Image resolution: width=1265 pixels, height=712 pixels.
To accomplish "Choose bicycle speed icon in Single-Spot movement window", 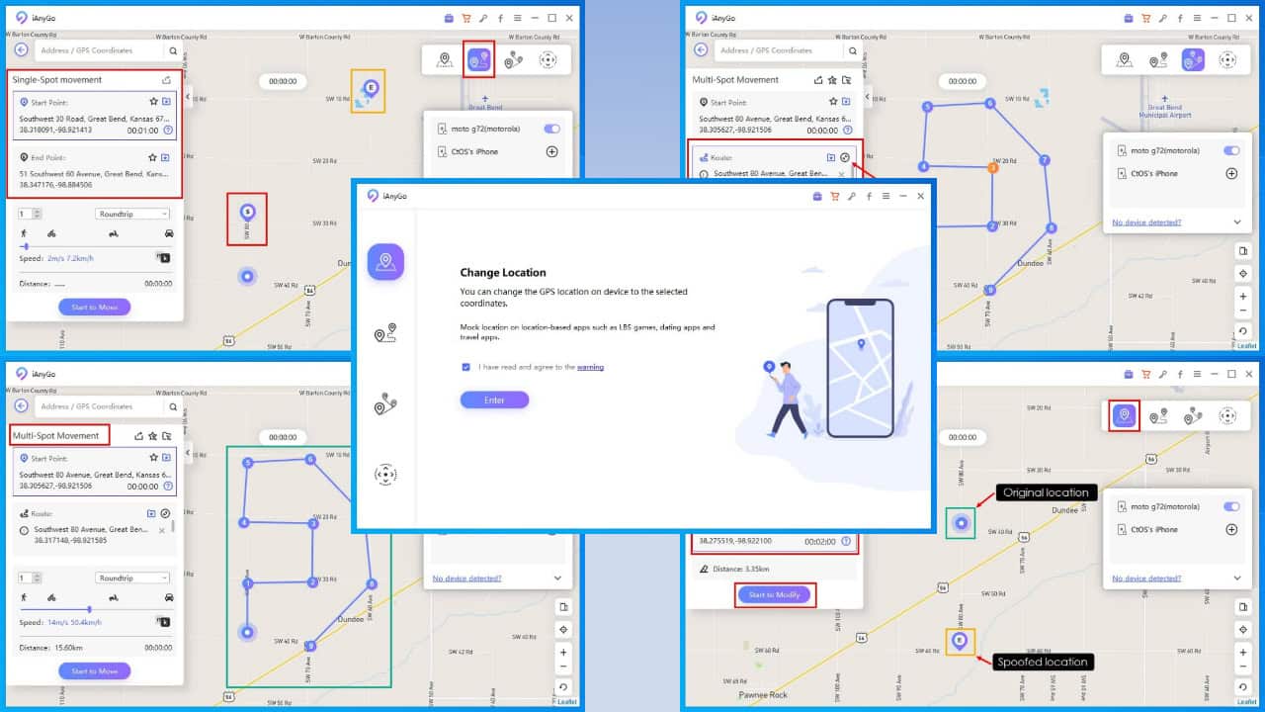I will coord(52,234).
